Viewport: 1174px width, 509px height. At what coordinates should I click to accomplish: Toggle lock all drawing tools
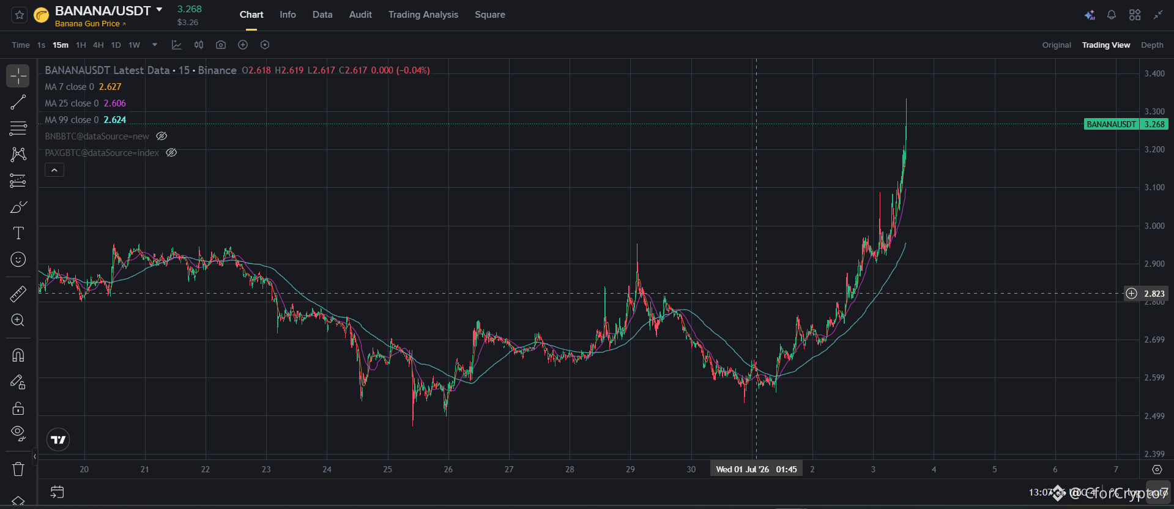tap(18, 408)
